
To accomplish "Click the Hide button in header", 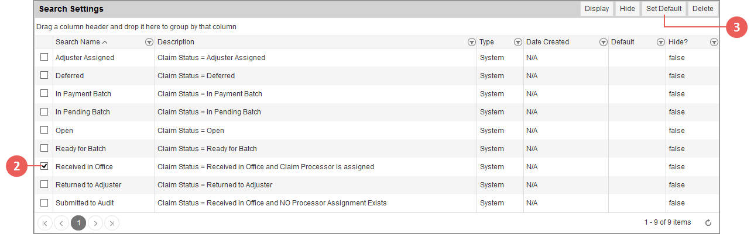I will (x=627, y=9).
